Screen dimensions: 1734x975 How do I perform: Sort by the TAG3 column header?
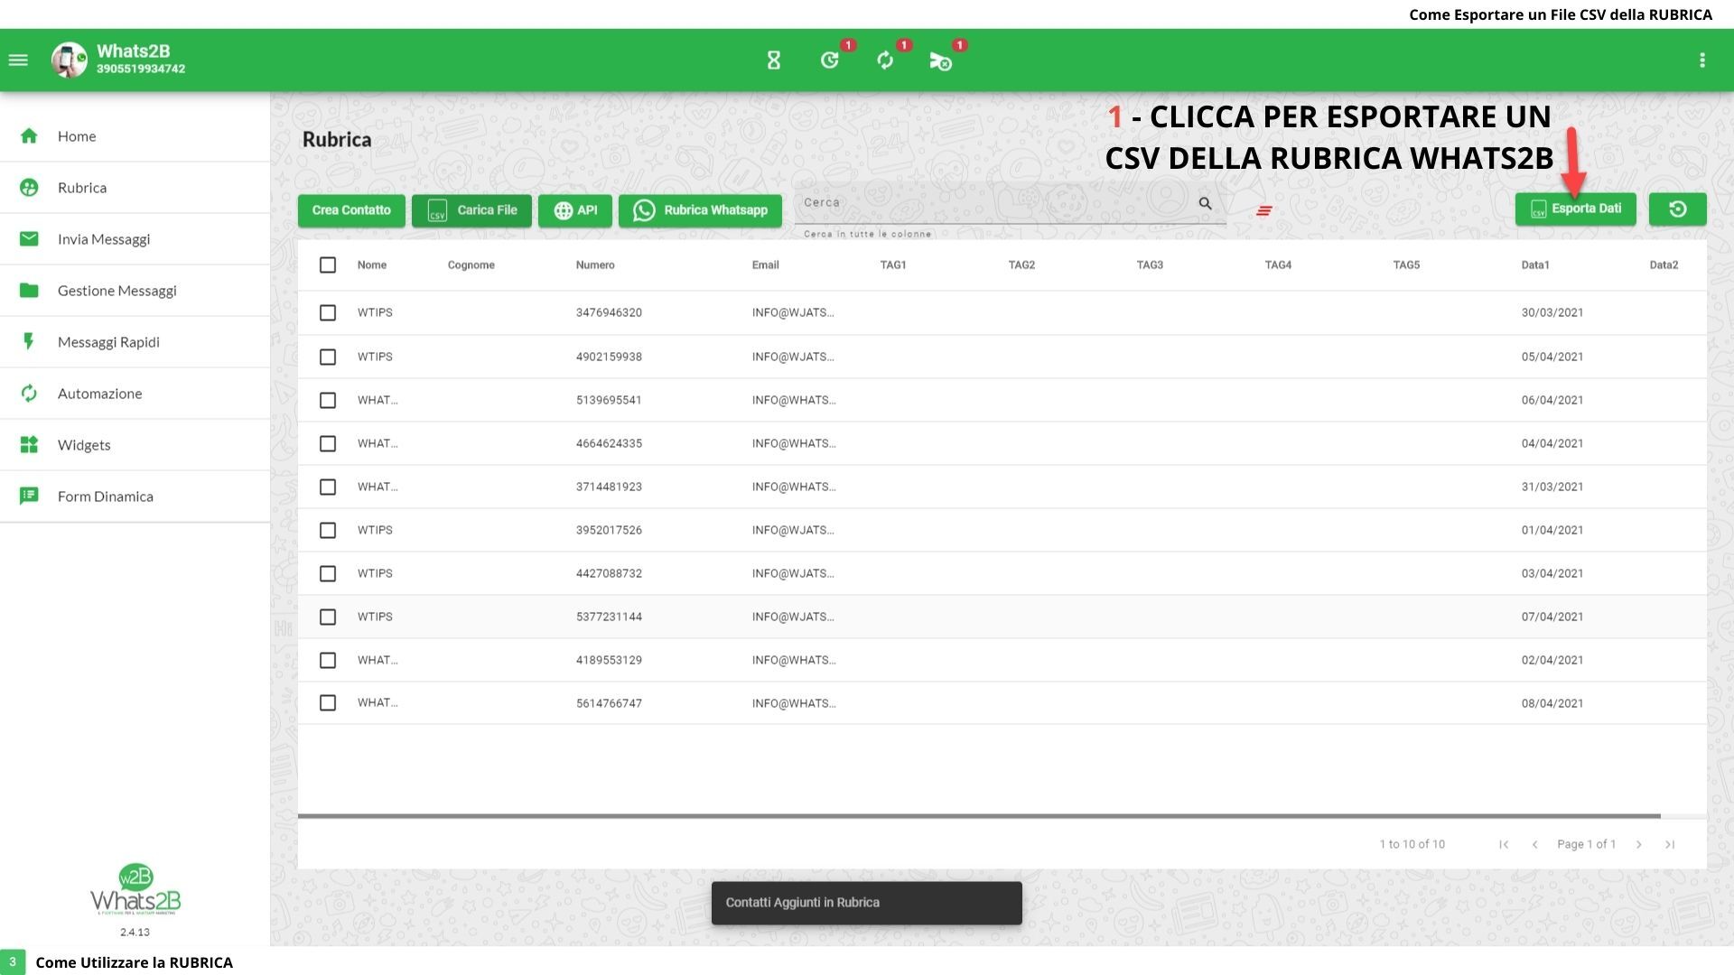pos(1150,265)
